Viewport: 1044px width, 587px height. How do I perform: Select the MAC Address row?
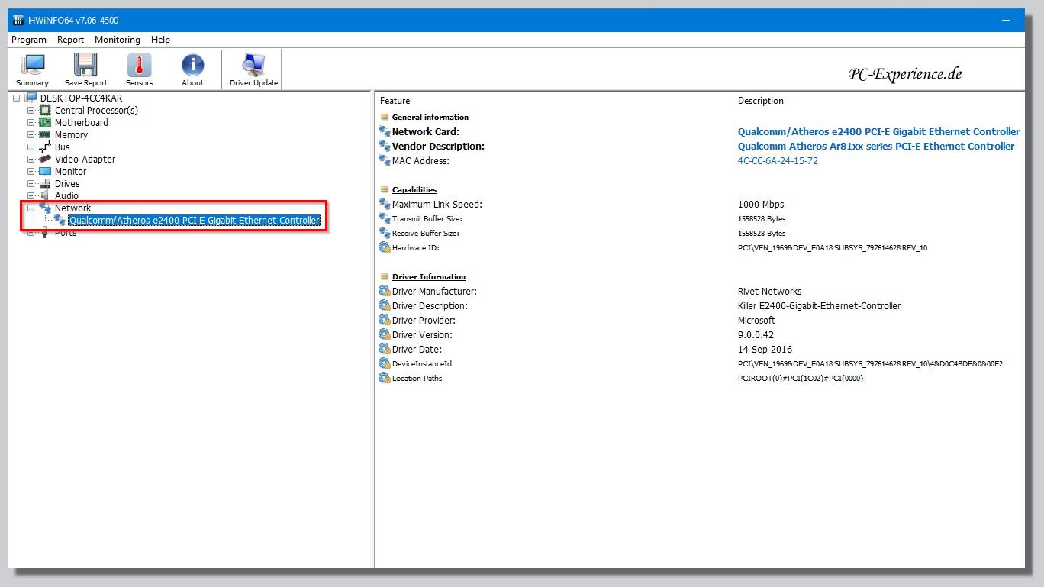(x=701, y=161)
